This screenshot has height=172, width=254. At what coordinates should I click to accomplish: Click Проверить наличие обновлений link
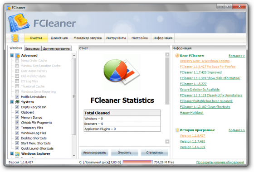coord(220,162)
